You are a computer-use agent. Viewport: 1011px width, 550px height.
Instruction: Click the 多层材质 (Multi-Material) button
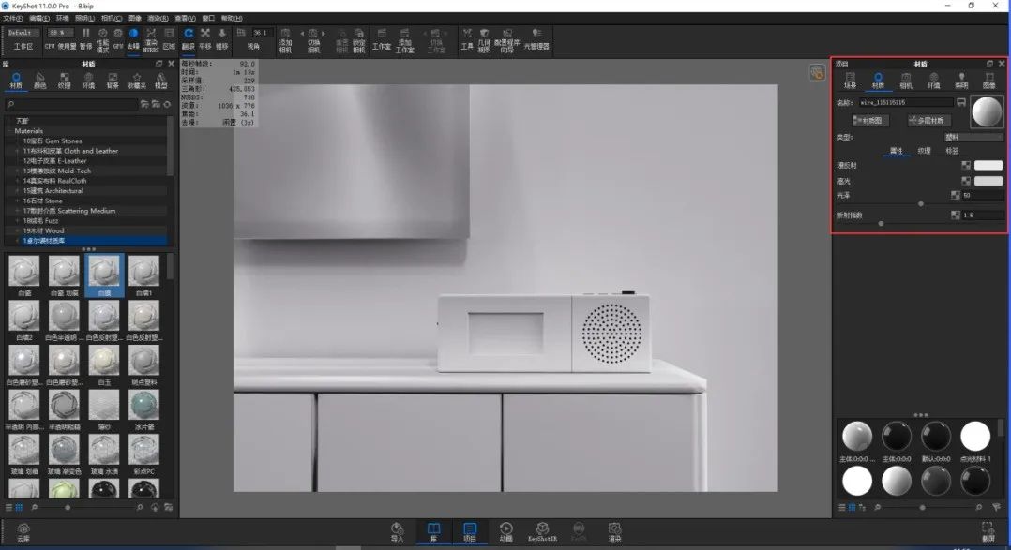click(929, 121)
